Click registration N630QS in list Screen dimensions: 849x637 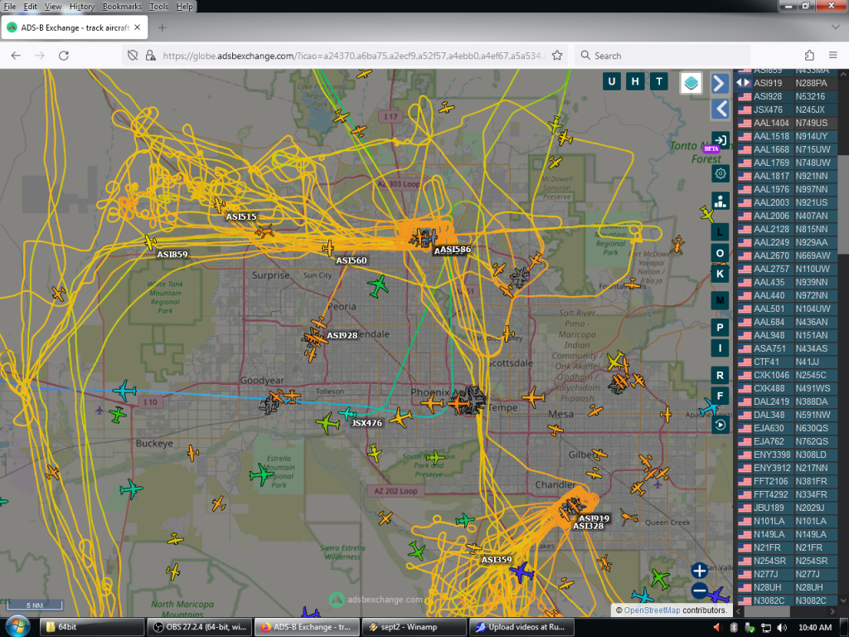[811, 428]
